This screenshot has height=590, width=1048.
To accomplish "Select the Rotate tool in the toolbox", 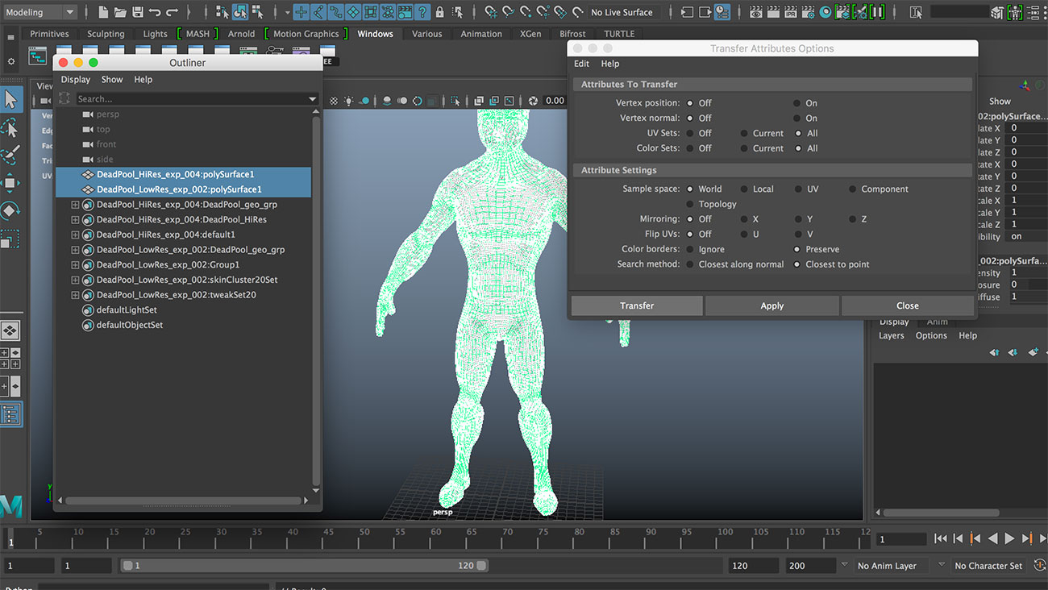I will pyautogui.click(x=10, y=210).
